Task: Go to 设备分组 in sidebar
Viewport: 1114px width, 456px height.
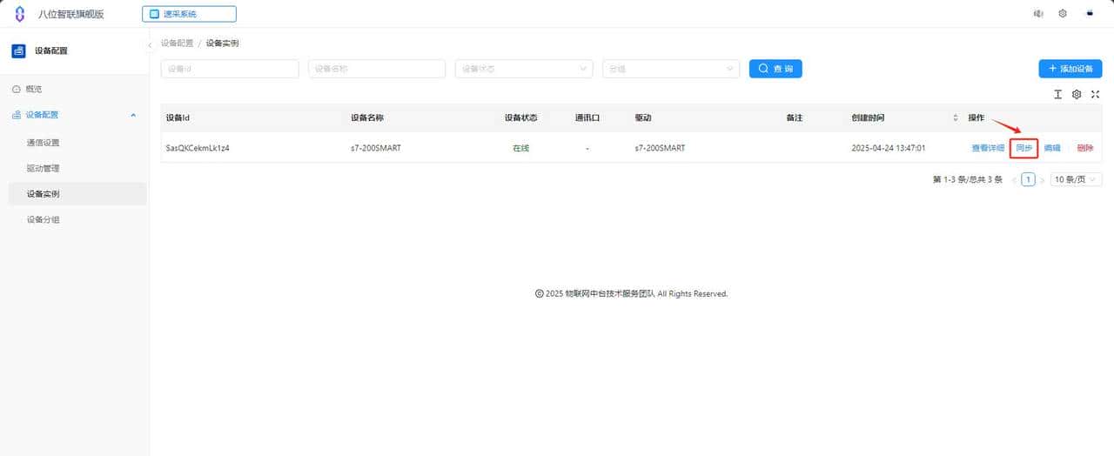Action: coord(44,219)
